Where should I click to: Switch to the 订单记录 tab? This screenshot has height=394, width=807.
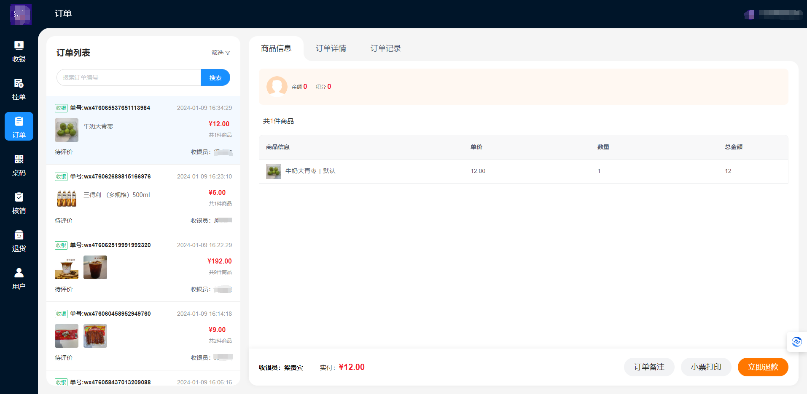(x=385, y=48)
